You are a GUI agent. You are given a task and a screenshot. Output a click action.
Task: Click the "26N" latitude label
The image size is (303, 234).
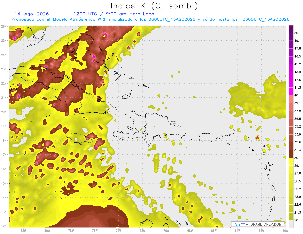click(4, 26)
